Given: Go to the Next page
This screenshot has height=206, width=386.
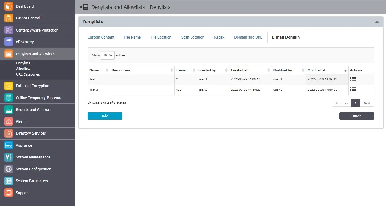Looking at the screenshot, I should pyautogui.click(x=367, y=103).
